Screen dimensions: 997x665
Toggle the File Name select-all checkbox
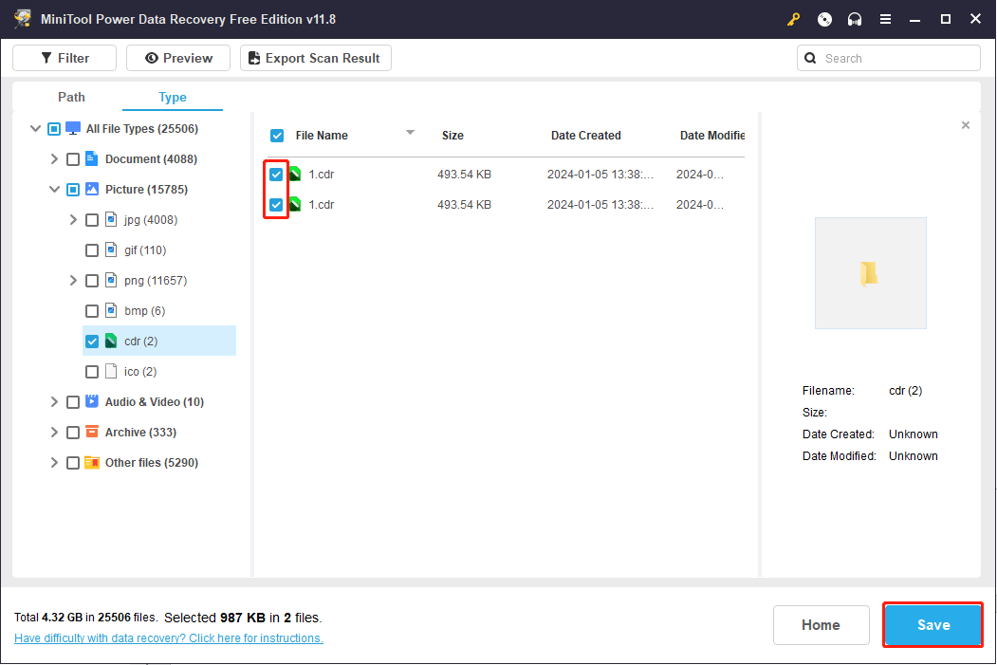click(x=277, y=136)
